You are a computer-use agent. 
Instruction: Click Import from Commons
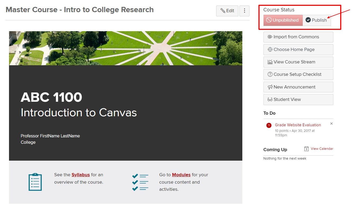click(x=298, y=37)
